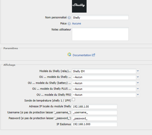Click the Paramètres section heading
Screen dimensions: 152x135
[11, 48]
